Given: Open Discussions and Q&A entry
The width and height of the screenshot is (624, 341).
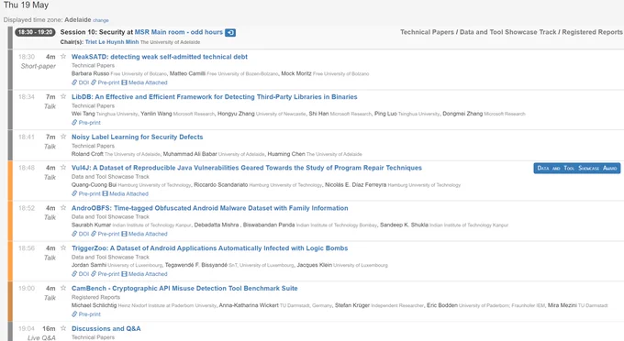Looking at the screenshot, I should [106, 329].
